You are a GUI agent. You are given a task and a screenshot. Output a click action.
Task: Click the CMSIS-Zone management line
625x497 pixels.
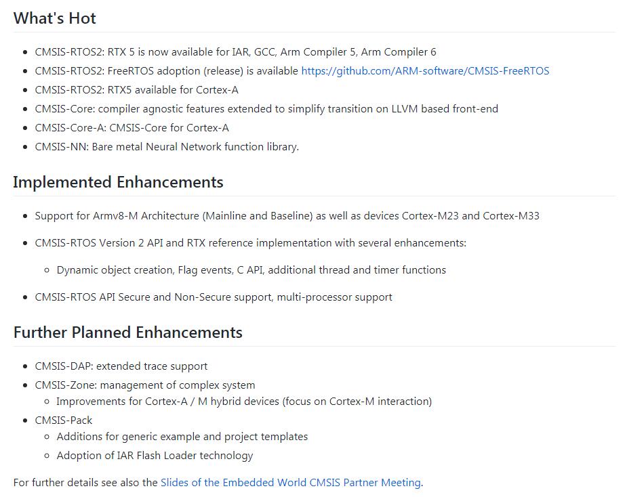coord(145,385)
